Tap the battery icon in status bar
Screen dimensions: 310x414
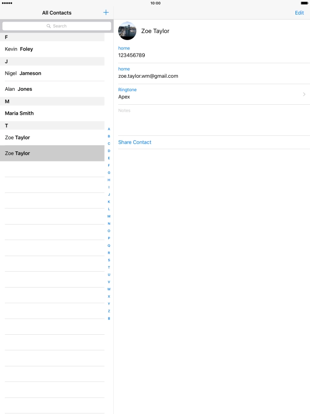[303, 3]
